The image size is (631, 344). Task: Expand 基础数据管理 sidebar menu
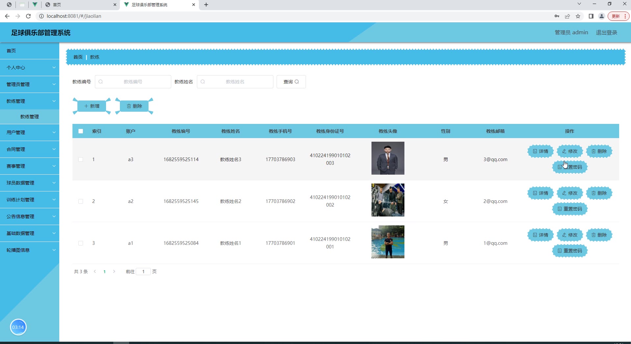(x=30, y=233)
